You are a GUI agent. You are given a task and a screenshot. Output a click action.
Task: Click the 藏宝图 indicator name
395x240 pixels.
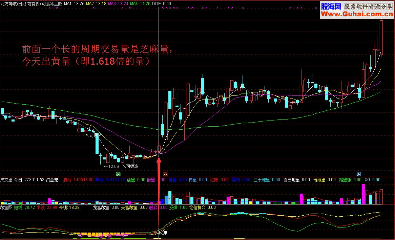coord(6,208)
